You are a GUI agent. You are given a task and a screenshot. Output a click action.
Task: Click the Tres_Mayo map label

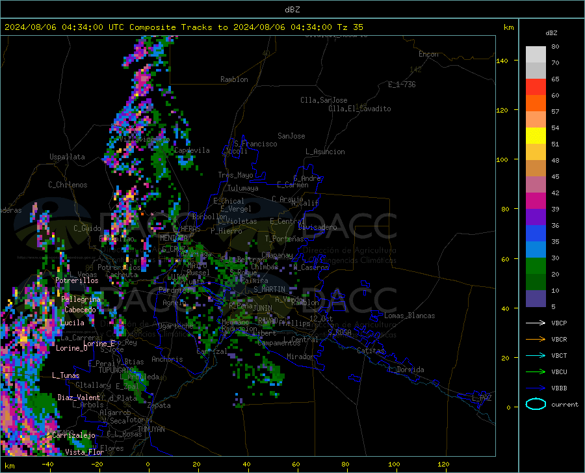click(235, 175)
